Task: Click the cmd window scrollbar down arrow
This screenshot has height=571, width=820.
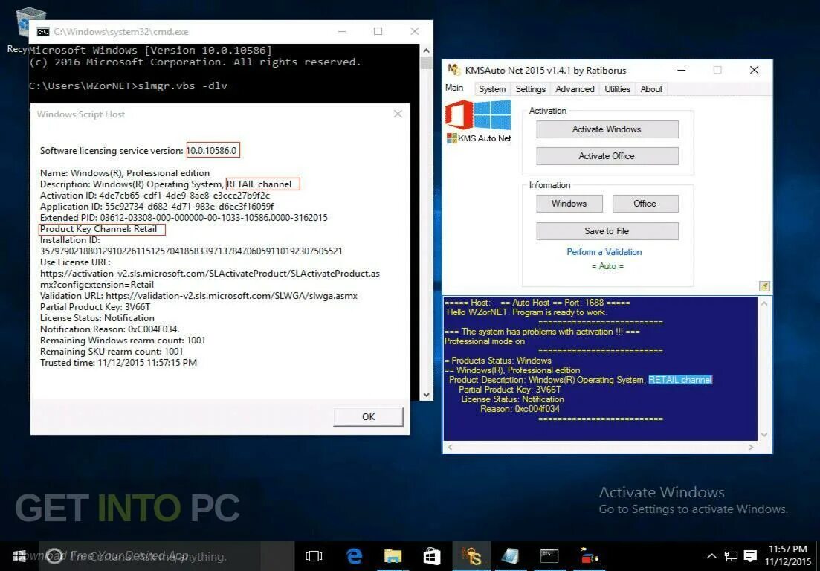Action: pyautogui.click(x=426, y=395)
